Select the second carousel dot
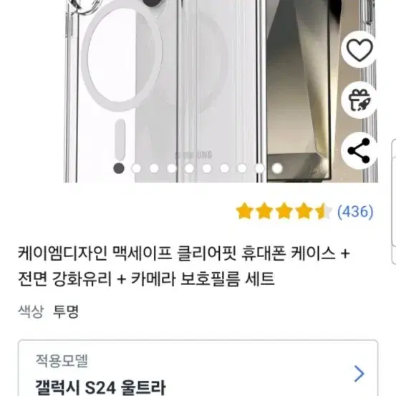 (136, 168)
